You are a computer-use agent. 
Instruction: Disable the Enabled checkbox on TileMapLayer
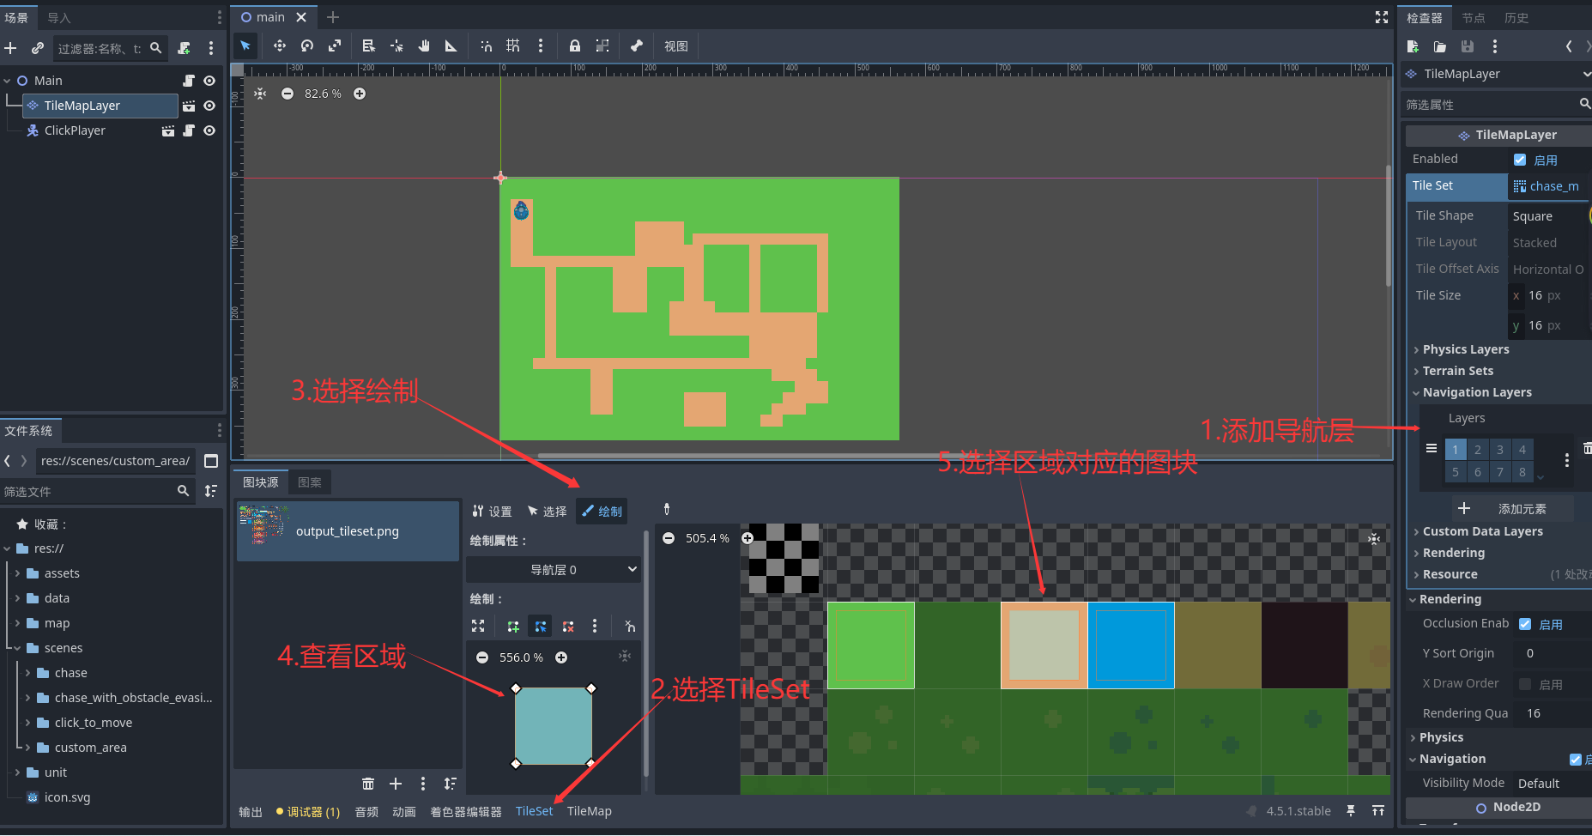[x=1521, y=159]
